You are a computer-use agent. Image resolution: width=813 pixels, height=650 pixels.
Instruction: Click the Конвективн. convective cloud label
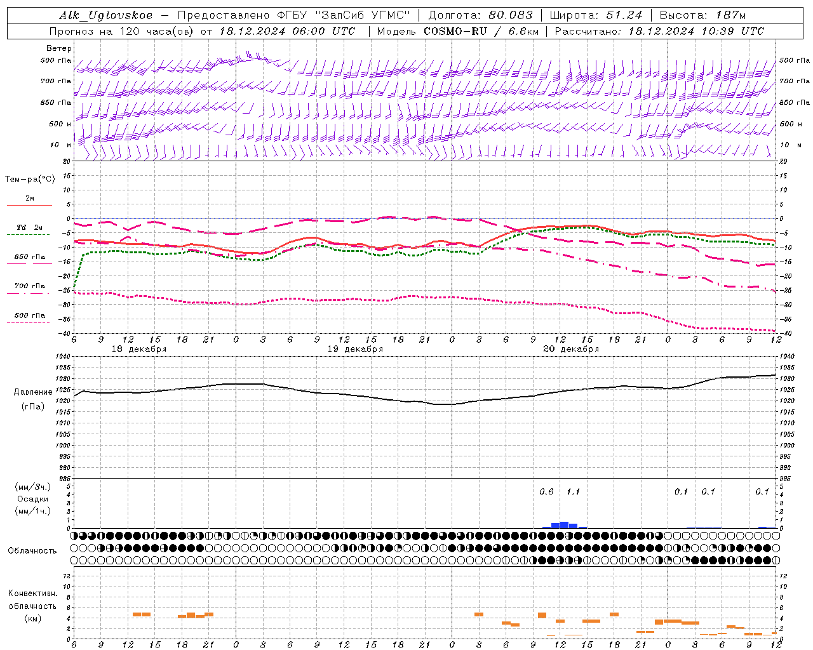32,594
